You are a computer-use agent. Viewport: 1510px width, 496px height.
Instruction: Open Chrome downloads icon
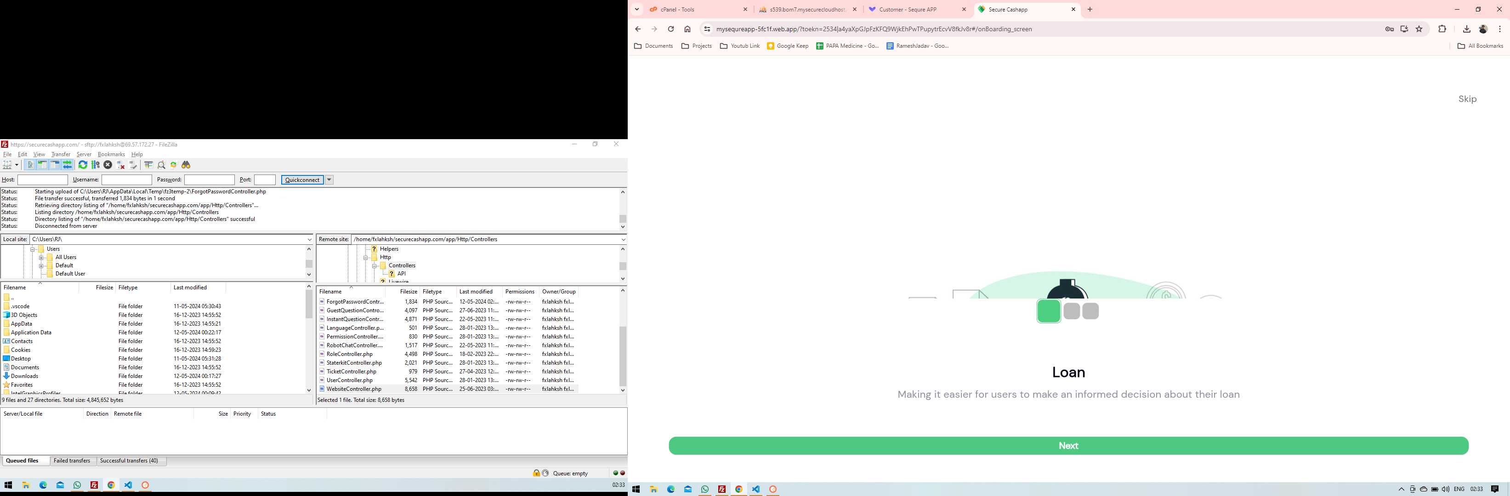click(1467, 29)
